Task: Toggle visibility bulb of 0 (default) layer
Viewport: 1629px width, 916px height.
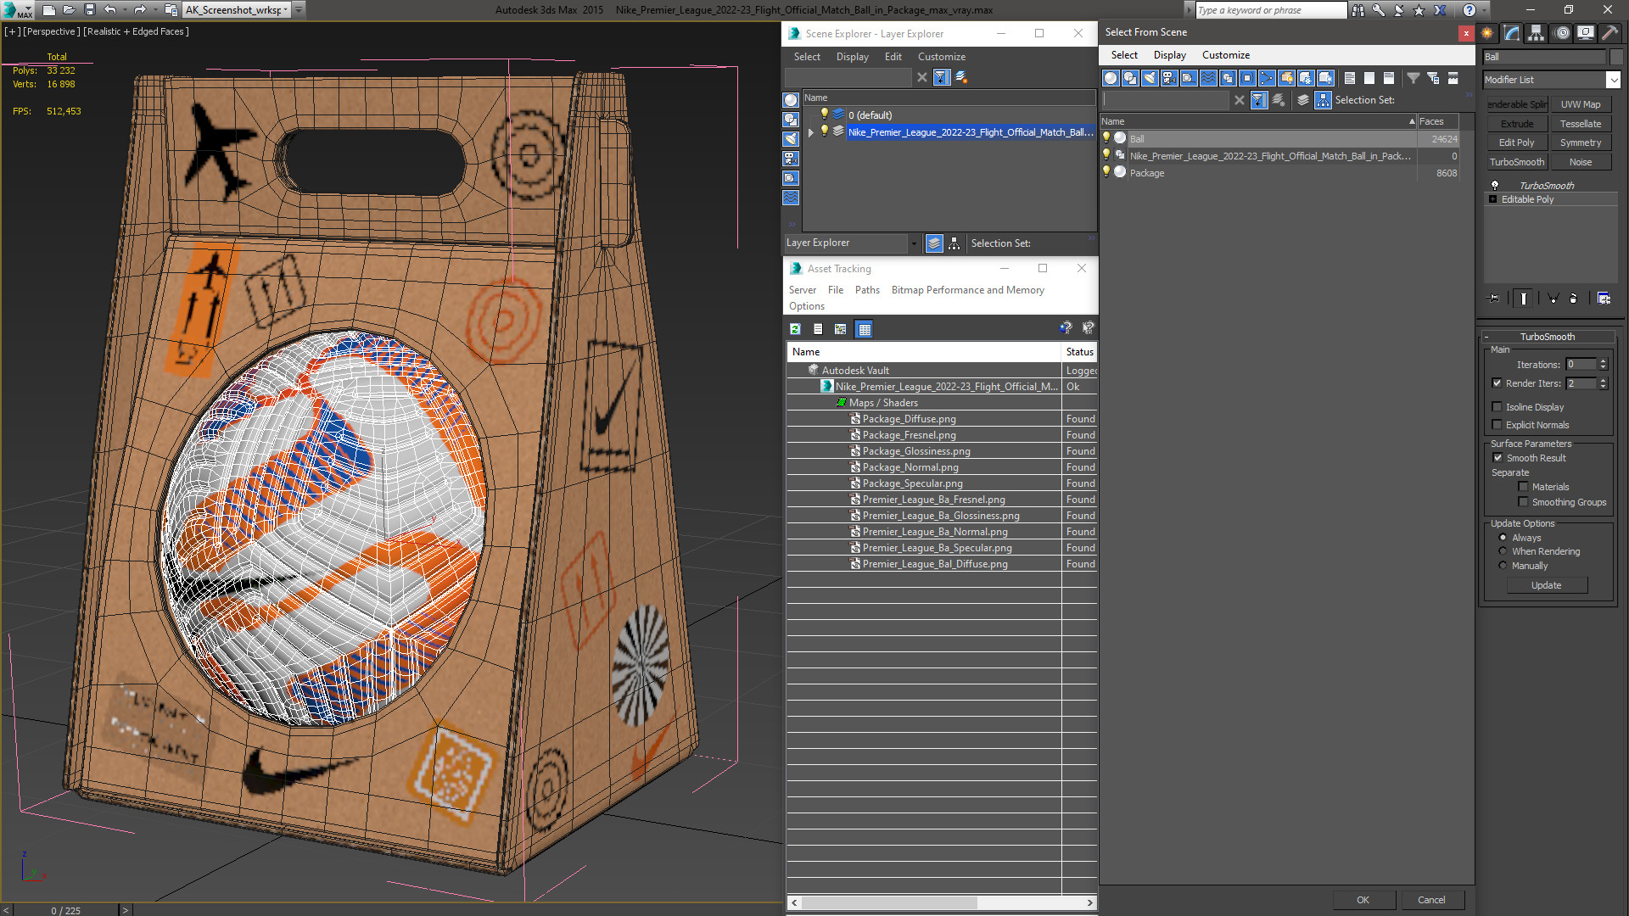Action: (823, 114)
